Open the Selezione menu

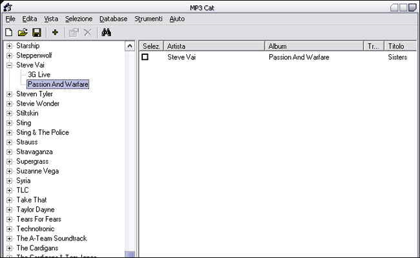pos(78,19)
